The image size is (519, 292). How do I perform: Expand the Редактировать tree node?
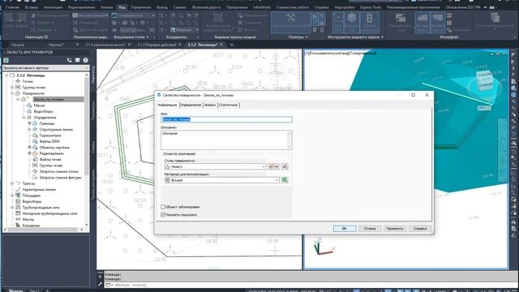pyautogui.click(x=29, y=153)
